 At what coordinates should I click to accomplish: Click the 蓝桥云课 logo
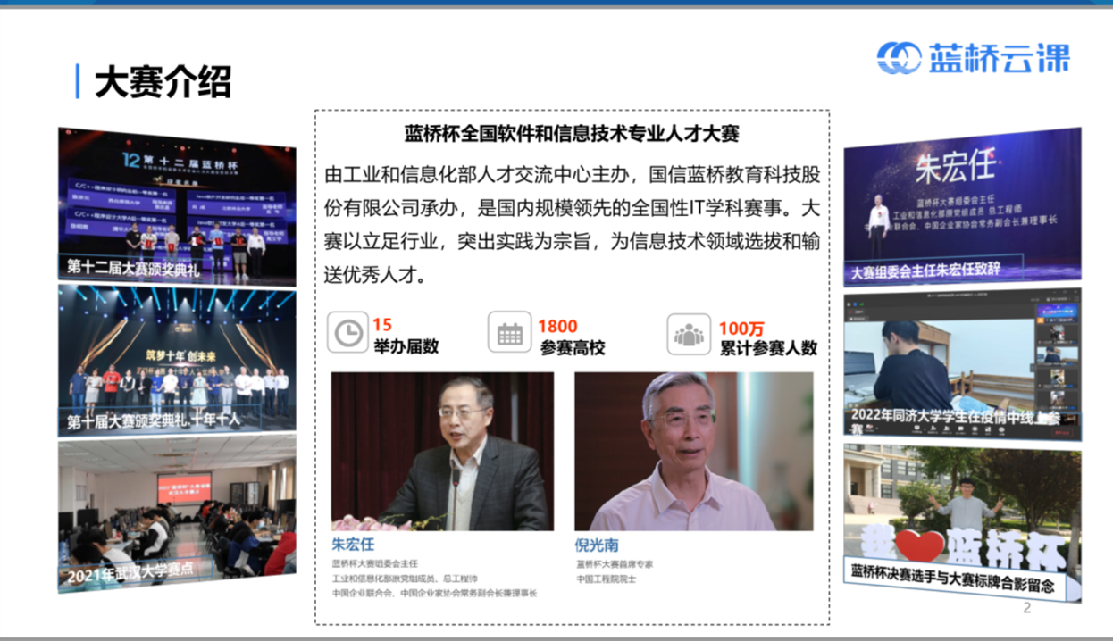click(973, 58)
